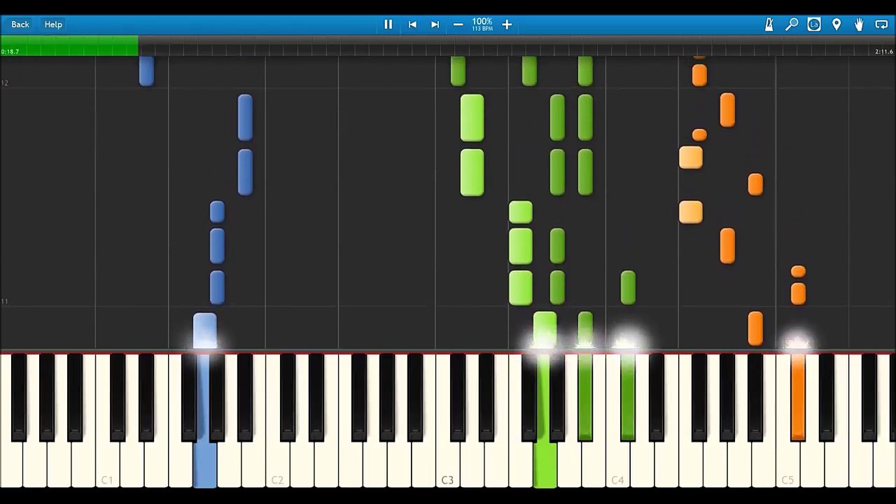Click the 2:11.6 total time label
The height and width of the screenshot is (504, 896).
click(x=884, y=52)
